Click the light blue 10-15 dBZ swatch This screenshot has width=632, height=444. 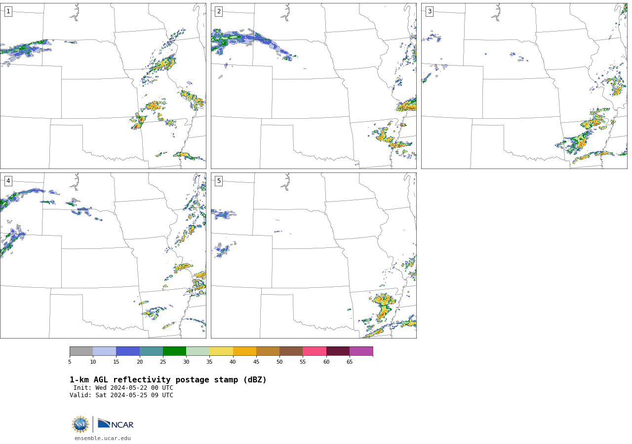104,351
